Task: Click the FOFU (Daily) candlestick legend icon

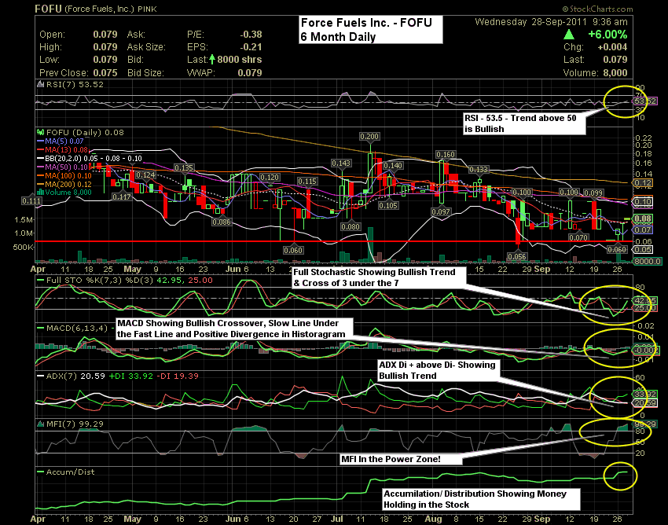Action: point(41,132)
